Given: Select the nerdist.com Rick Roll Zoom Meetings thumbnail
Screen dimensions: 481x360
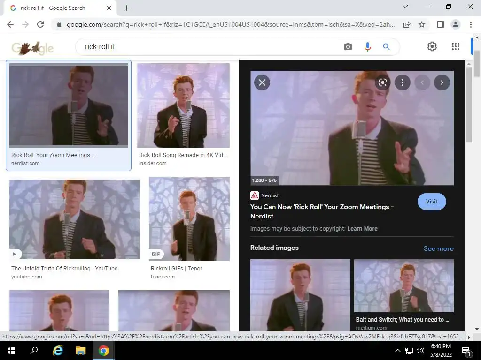Looking at the screenshot, I should click(69, 105).
